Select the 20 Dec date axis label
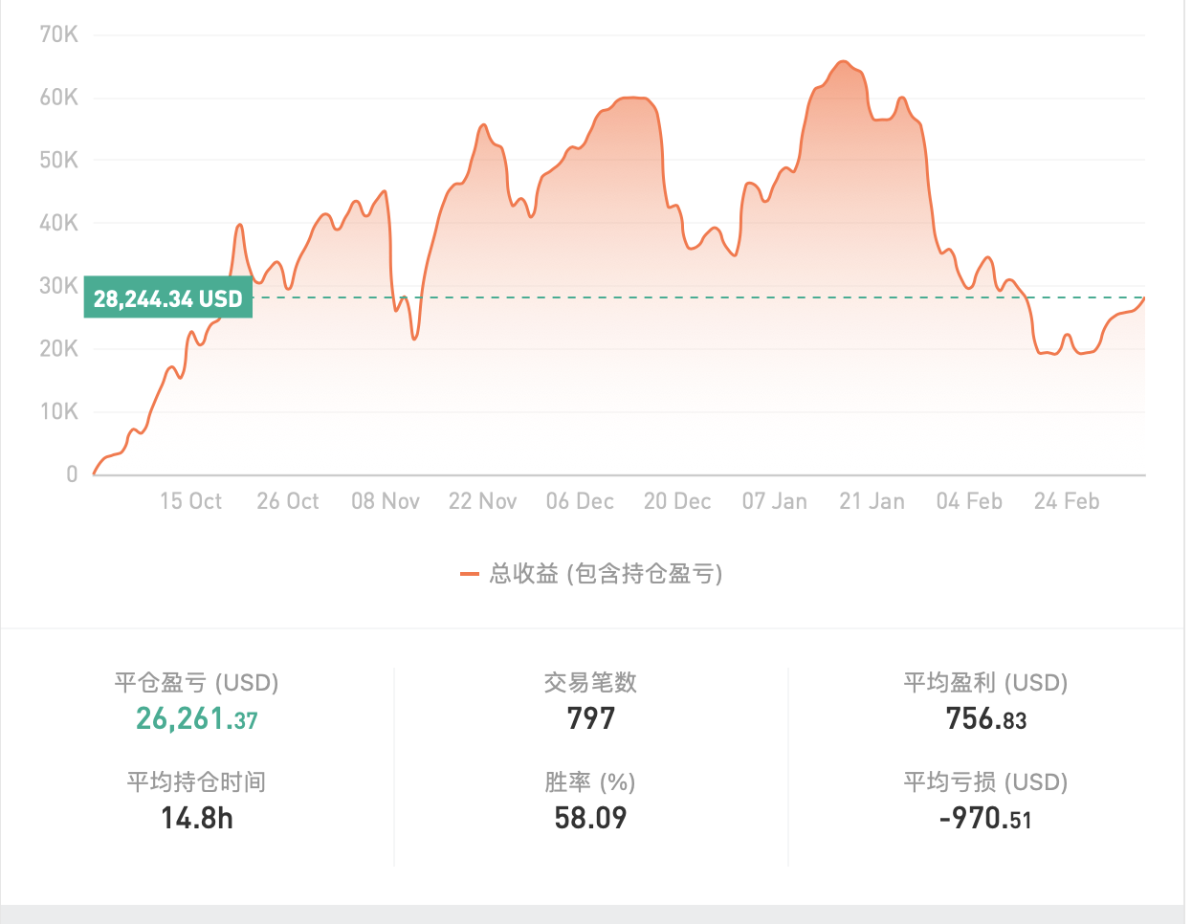This screenshot has height=924, width=1192. 677,501
